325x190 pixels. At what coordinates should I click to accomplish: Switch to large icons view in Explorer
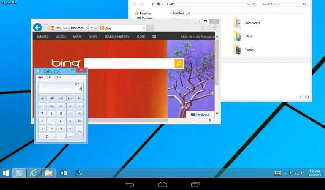coord(307,97)
